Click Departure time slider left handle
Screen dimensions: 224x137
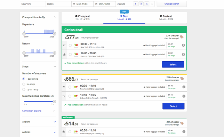pos(24,34)
